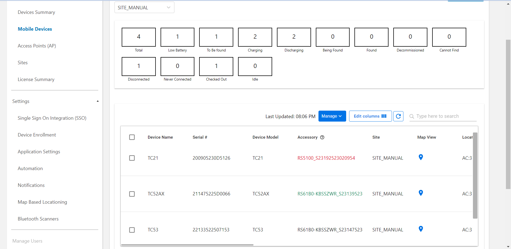Click accessory link RS61B0-KBSSZWR_S23139523
Viewport: 511px width, 249px height.
[330, 194]
